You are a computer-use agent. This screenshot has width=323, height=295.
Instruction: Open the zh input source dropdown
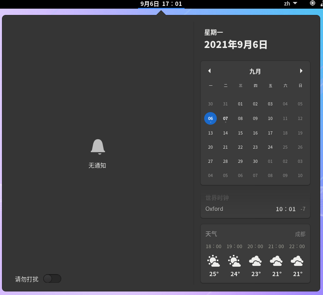pos(290,4)
